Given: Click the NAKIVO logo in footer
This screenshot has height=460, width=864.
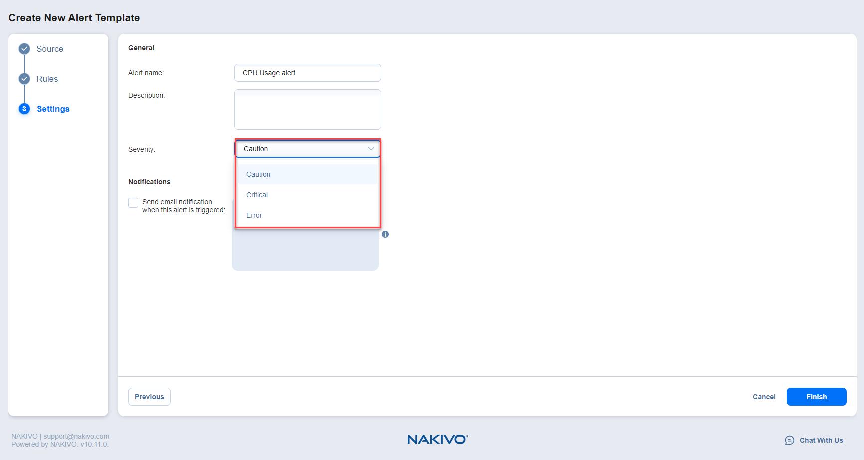Looking at the screenshot, I should coord(437,439).
